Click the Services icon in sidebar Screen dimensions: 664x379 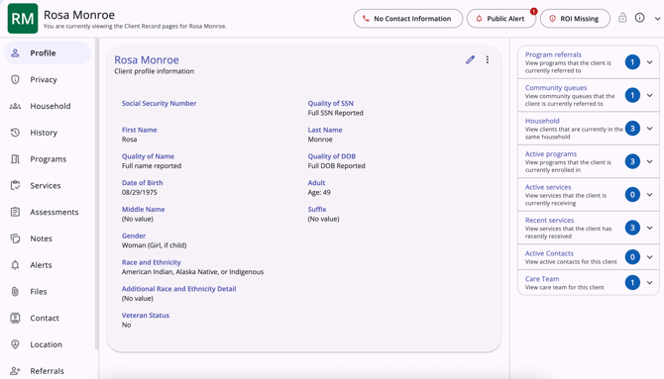pyautogui.click(x=15, y=185)
